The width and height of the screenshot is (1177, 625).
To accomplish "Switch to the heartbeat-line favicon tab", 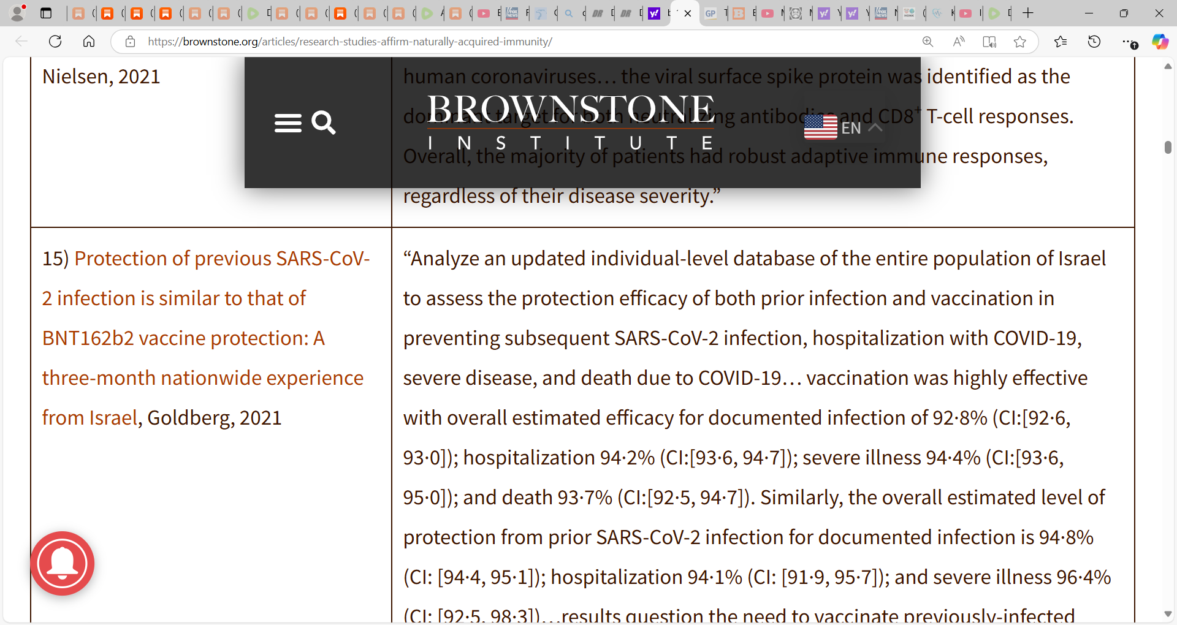I will (x=937, y=13).
